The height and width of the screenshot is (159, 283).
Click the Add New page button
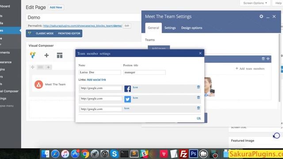[x=56, y=8]
